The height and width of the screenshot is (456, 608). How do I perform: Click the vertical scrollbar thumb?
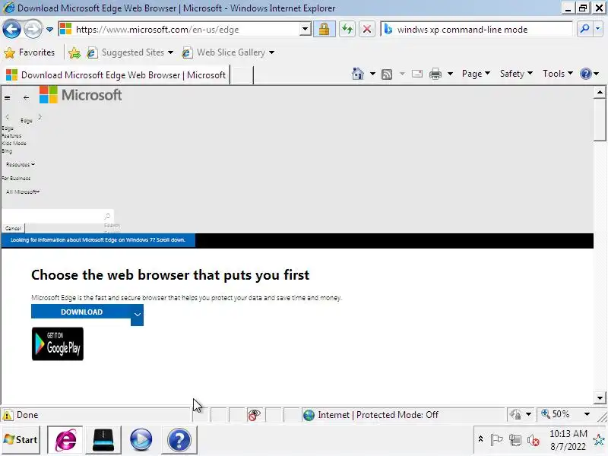[600, 120]
